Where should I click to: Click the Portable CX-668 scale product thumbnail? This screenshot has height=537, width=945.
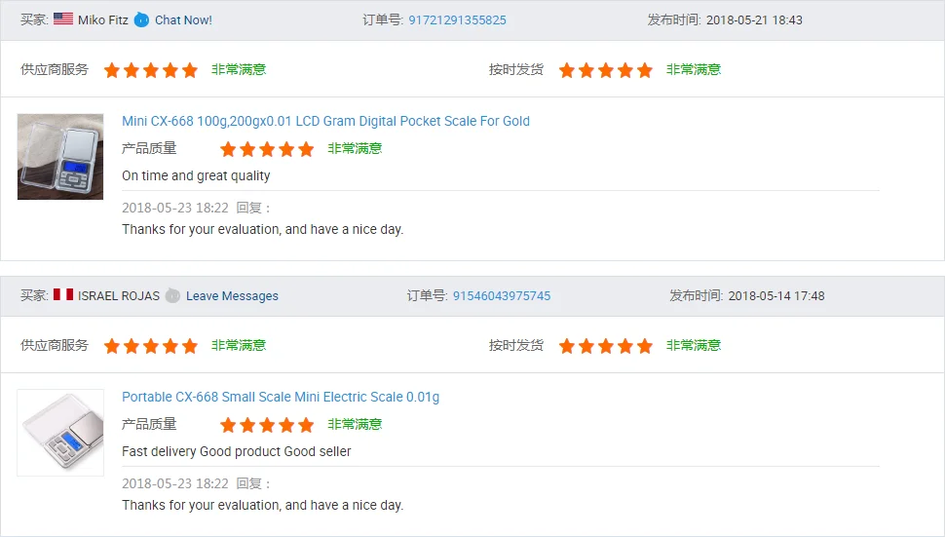[60, 433]
